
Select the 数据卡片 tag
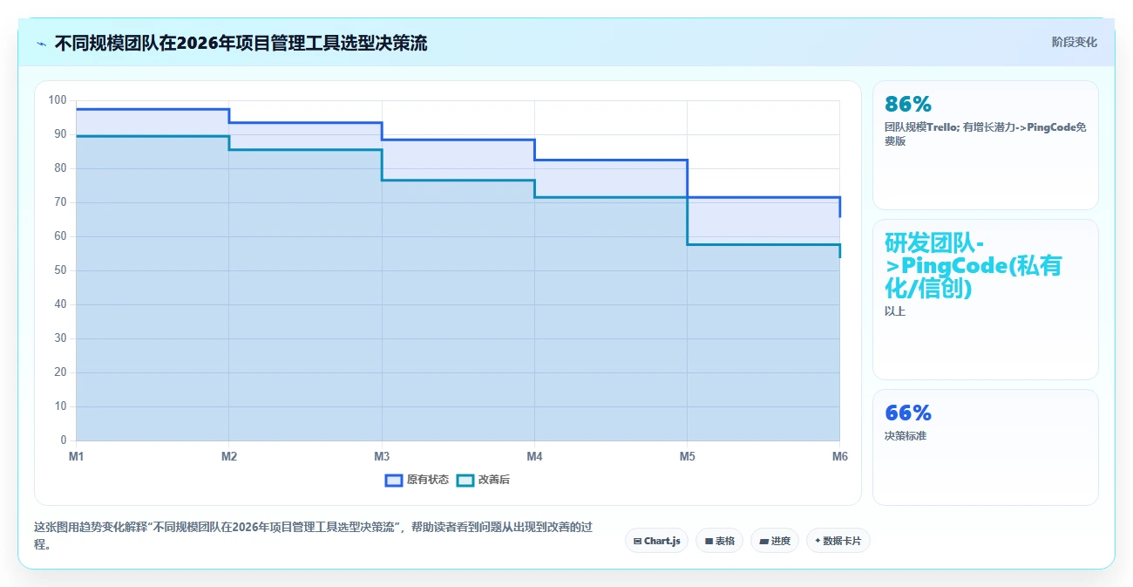coord(838,541)
